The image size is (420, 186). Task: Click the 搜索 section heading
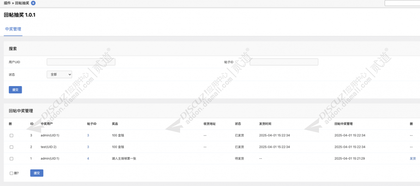pos(13,49)
